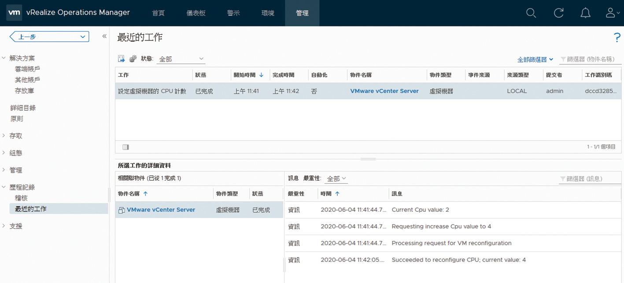Click the 上午 11:42 finish time cell
624x283 pixels.
[286, 91]
